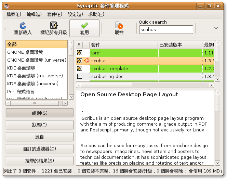Select the 全部 category
The width and height of the screenshot is (227, 179).
coord(37,44)
